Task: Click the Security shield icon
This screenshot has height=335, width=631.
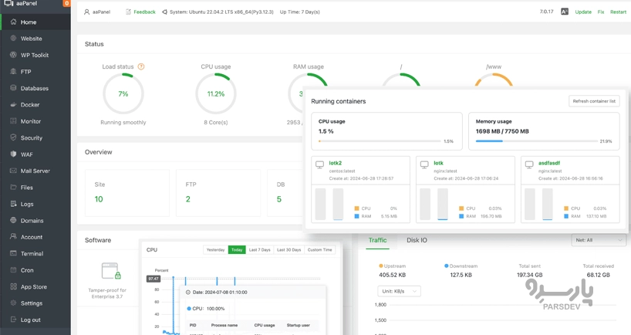Action: coord(13,137)
